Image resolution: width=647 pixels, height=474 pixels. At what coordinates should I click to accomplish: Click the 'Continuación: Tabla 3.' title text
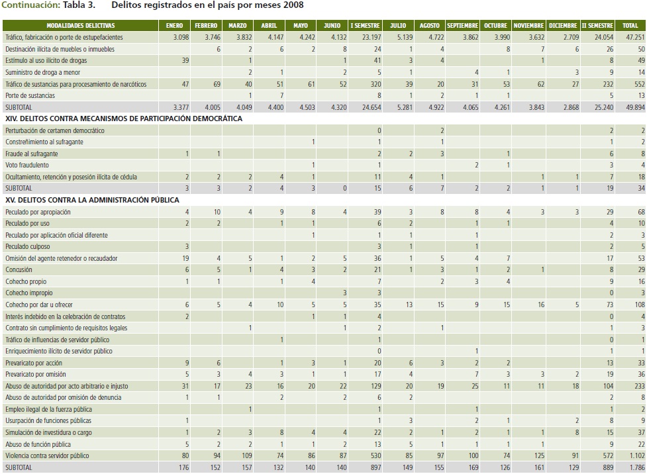pyautogui.click(x=48, y=5)
